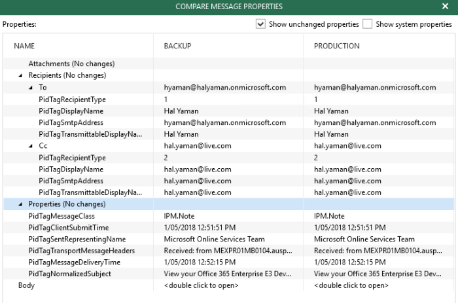The image size is (458, 303).
Task: Click production To address hyaman@halyaman.onmicrosoft.com
Action: click(375, 87)
